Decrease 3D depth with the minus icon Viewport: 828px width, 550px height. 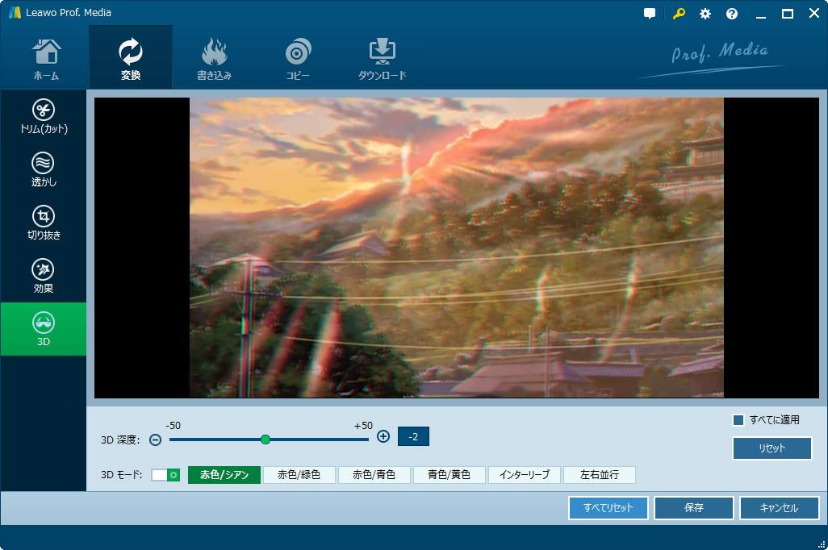(155, 440)
